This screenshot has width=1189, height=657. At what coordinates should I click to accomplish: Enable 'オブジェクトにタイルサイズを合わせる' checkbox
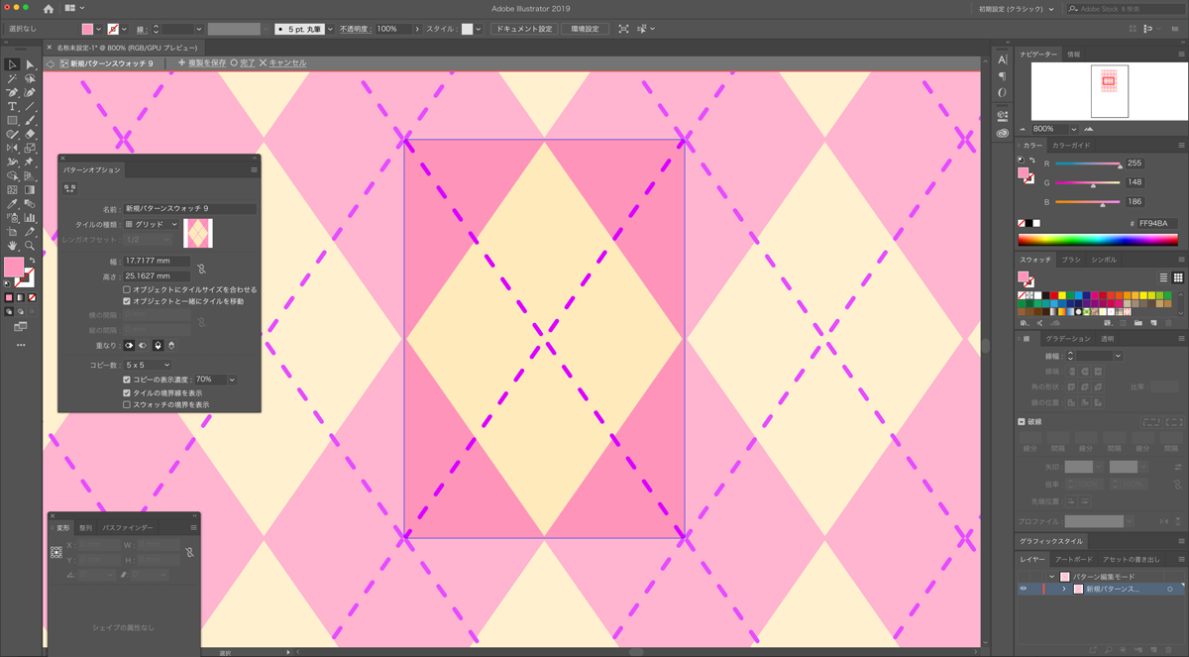tap(127, 289)
